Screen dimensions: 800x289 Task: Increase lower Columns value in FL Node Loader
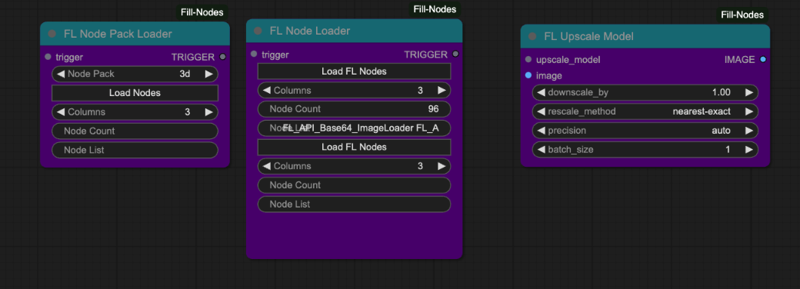click(x=442, y=166)
